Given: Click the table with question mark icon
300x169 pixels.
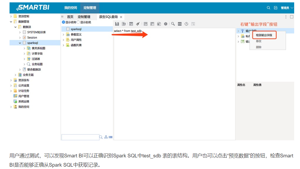Looking at the screenshot, I should (152, 24).
